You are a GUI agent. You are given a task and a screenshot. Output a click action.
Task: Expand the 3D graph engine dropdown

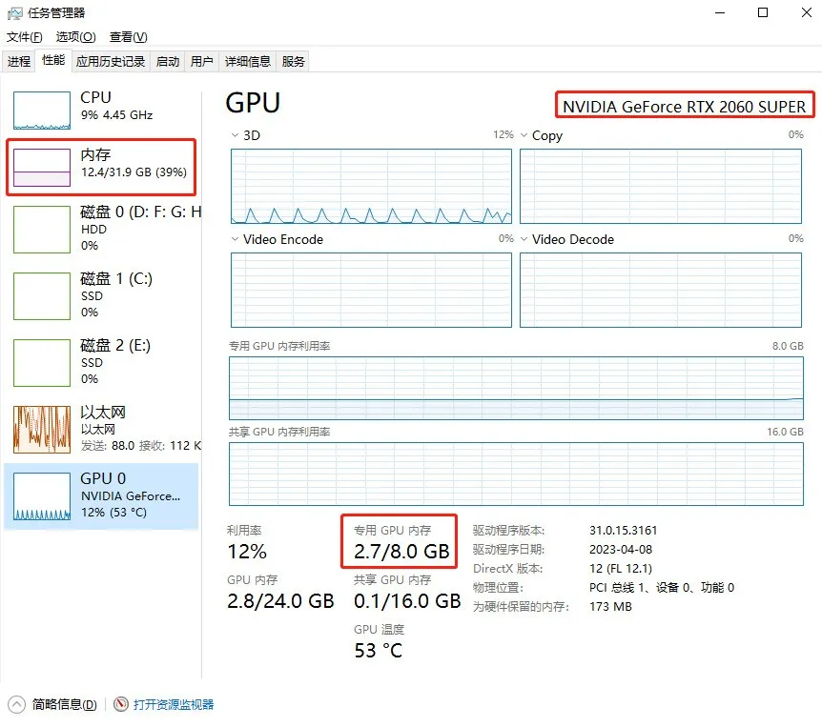[x=236, y=135]
